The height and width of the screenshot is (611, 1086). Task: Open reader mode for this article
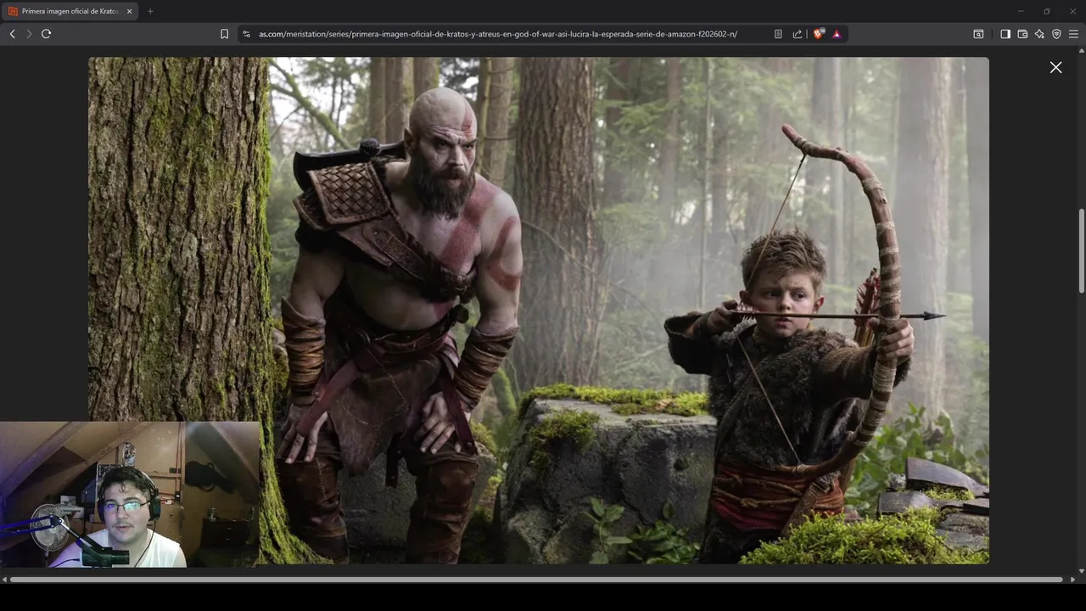click(778, 34)
